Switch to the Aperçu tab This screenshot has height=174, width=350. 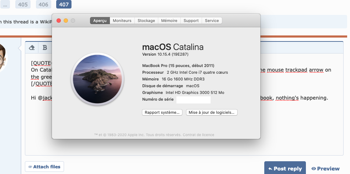pyautogui.click(x=100, y=21)
